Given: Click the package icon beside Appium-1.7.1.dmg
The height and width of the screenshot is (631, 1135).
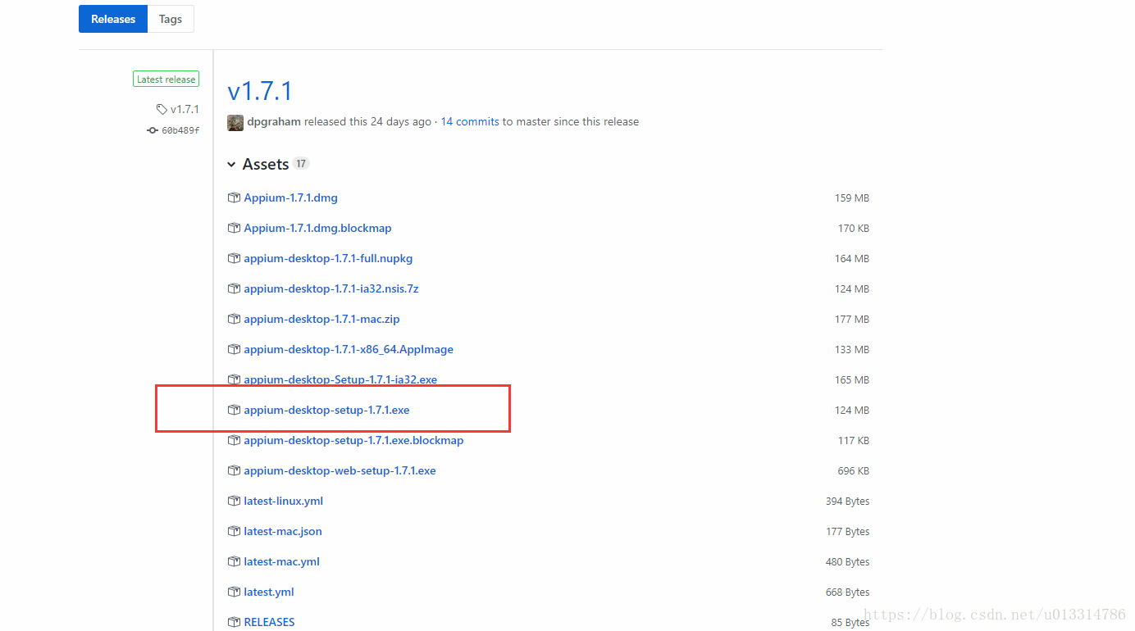Looking at the screenshot, I should 234,197.
